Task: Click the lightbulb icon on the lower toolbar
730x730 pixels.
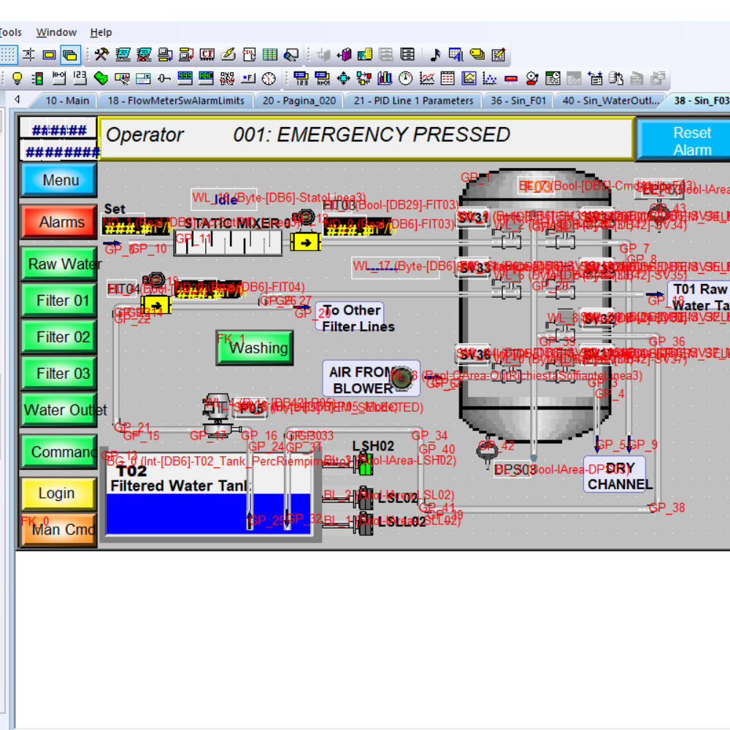Action: tap(16, 77)
